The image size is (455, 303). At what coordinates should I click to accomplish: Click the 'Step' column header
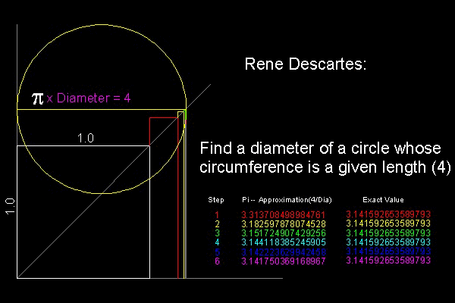click(x=216, y=200)
